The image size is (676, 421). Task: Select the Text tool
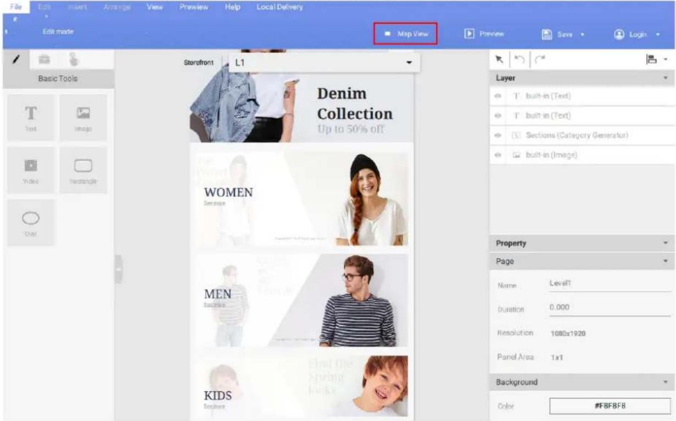pos(31,117)
